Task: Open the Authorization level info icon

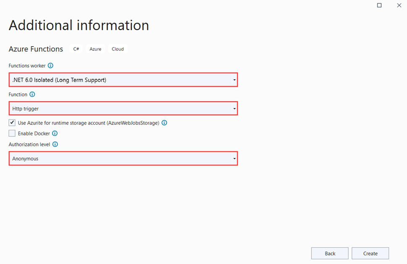Action: pos(55,144)
